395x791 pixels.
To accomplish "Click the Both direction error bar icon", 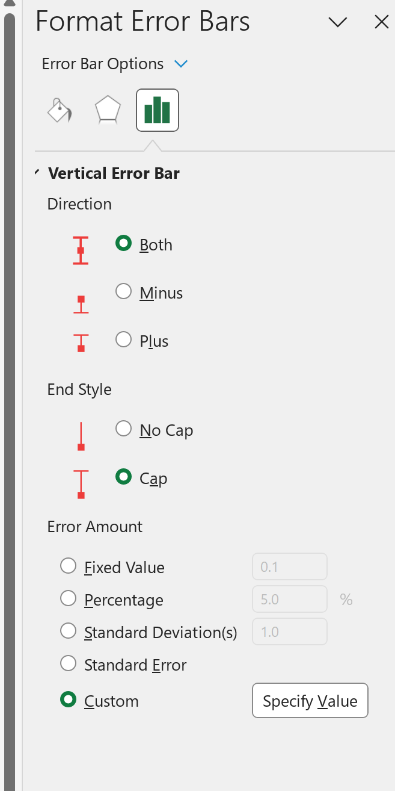I will tap(81, 249).
